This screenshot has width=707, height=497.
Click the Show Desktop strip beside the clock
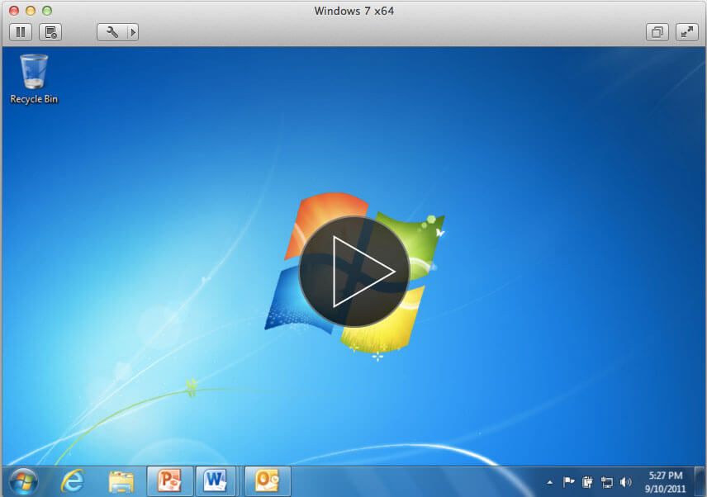[x=700, y=481]
